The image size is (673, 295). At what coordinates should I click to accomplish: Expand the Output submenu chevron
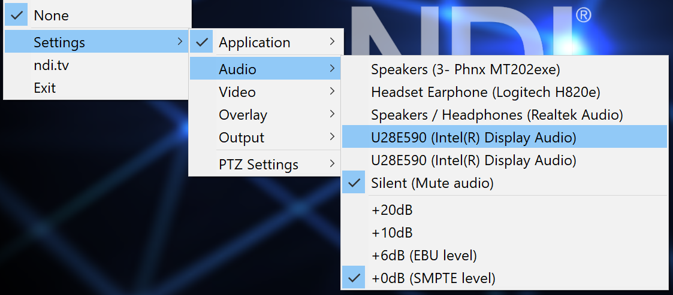pyautogui.click(x=332, y=137)
